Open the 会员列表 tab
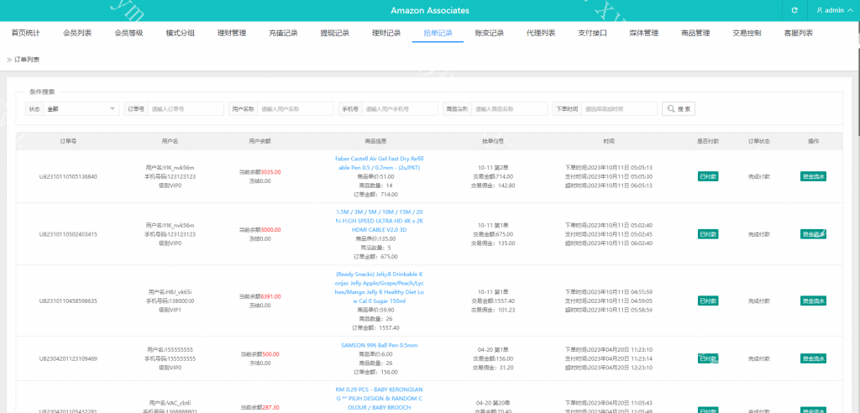This screenshot has height=413, width=860. pos(77,33)
